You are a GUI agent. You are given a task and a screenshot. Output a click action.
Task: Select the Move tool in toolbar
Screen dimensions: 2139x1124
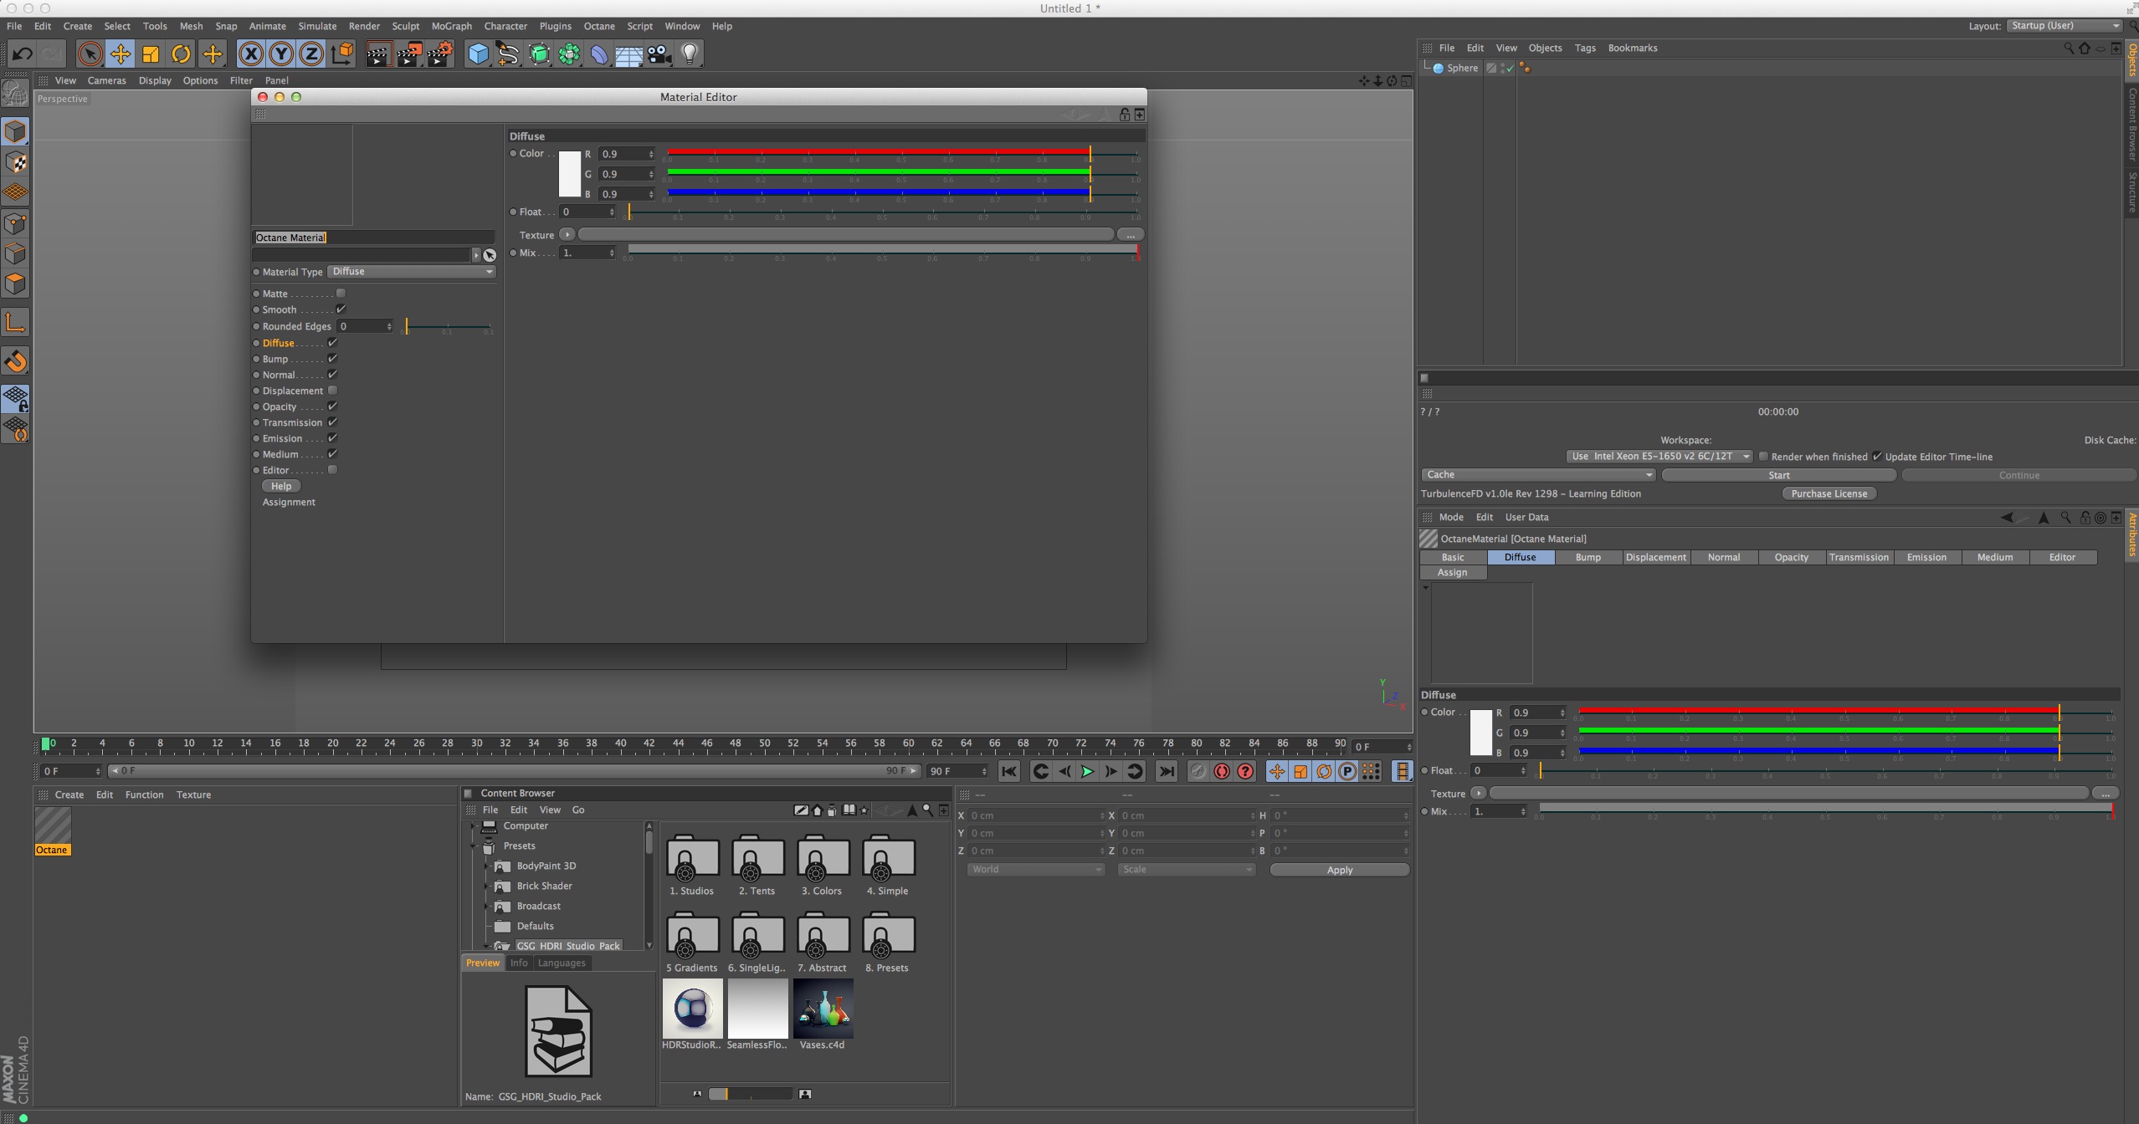click(121, 54)
